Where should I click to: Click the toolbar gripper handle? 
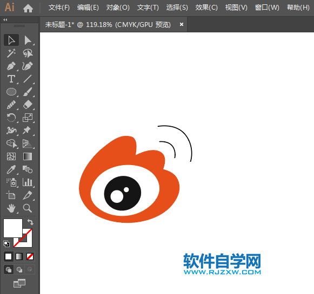(19, 26)
